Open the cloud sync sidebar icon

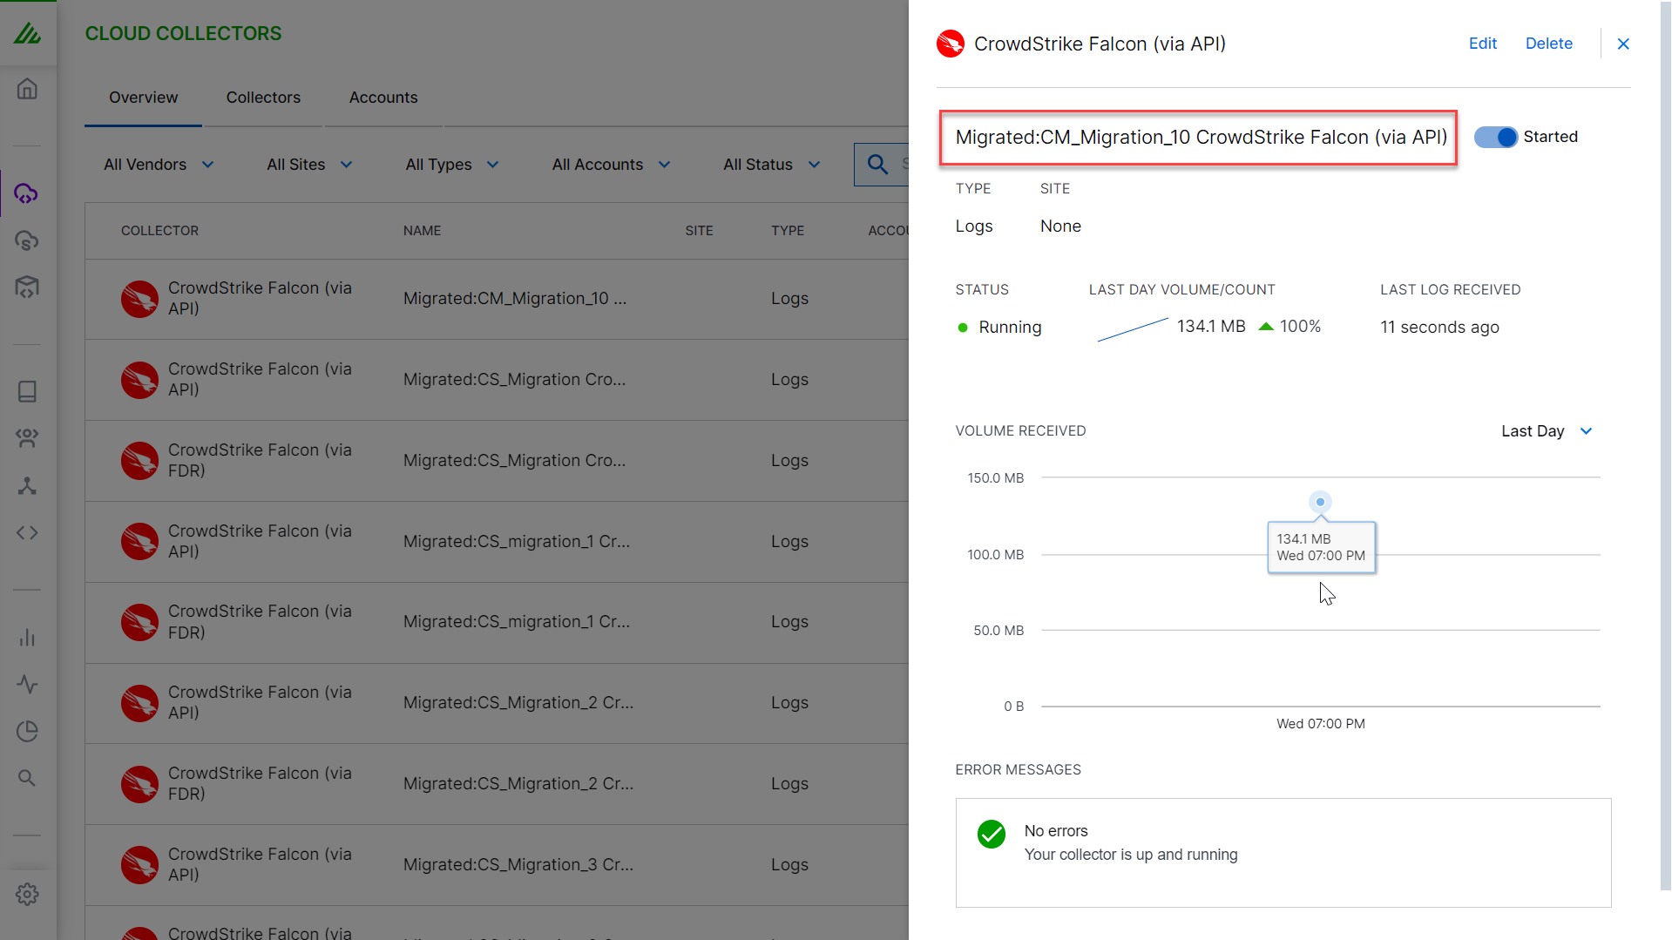[x=27, y=240]
